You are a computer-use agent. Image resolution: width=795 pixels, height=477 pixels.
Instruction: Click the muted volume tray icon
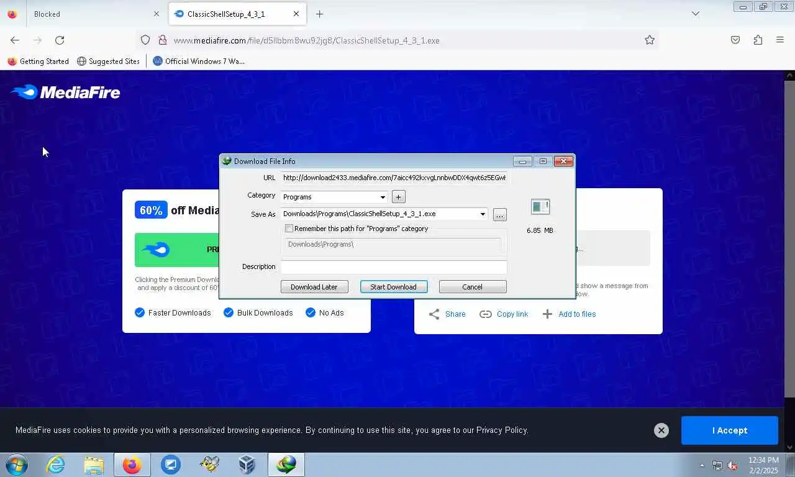(x=732, y=465)
